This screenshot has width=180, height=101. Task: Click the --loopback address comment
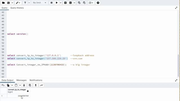82,56
